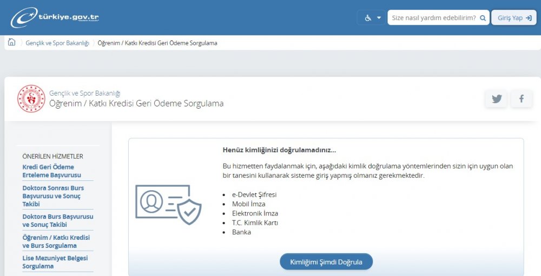This screenshot has width=541, height=276.
Task: Share the page on Facebook
Action: pyautogui.click(x=522, y=99)
